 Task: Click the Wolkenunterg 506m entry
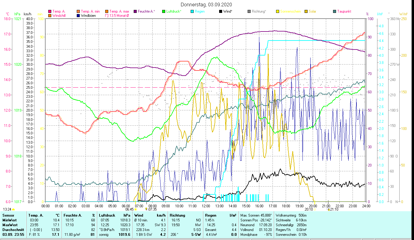point(291,215)
